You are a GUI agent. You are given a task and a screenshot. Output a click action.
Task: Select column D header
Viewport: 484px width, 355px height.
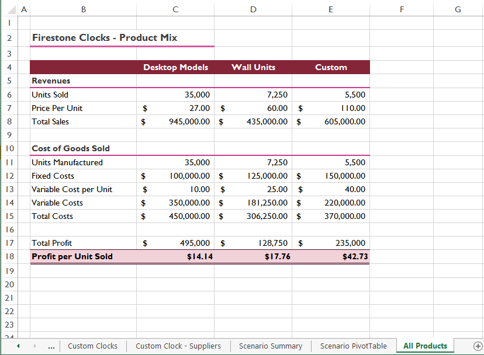[x=253, y=9]
